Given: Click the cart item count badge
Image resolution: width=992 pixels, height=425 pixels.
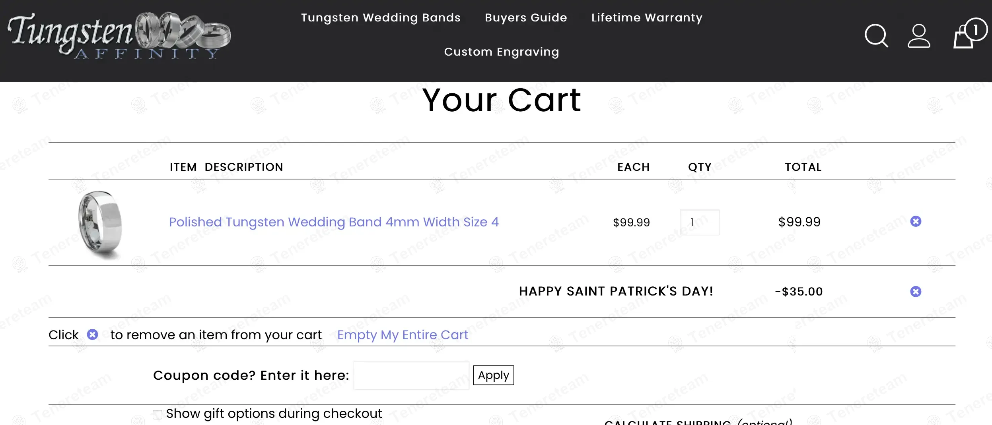Looking at the screenshot, I should pos(976,29).
